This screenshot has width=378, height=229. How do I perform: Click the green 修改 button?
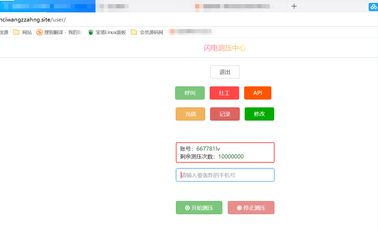[x=259, y=114]
